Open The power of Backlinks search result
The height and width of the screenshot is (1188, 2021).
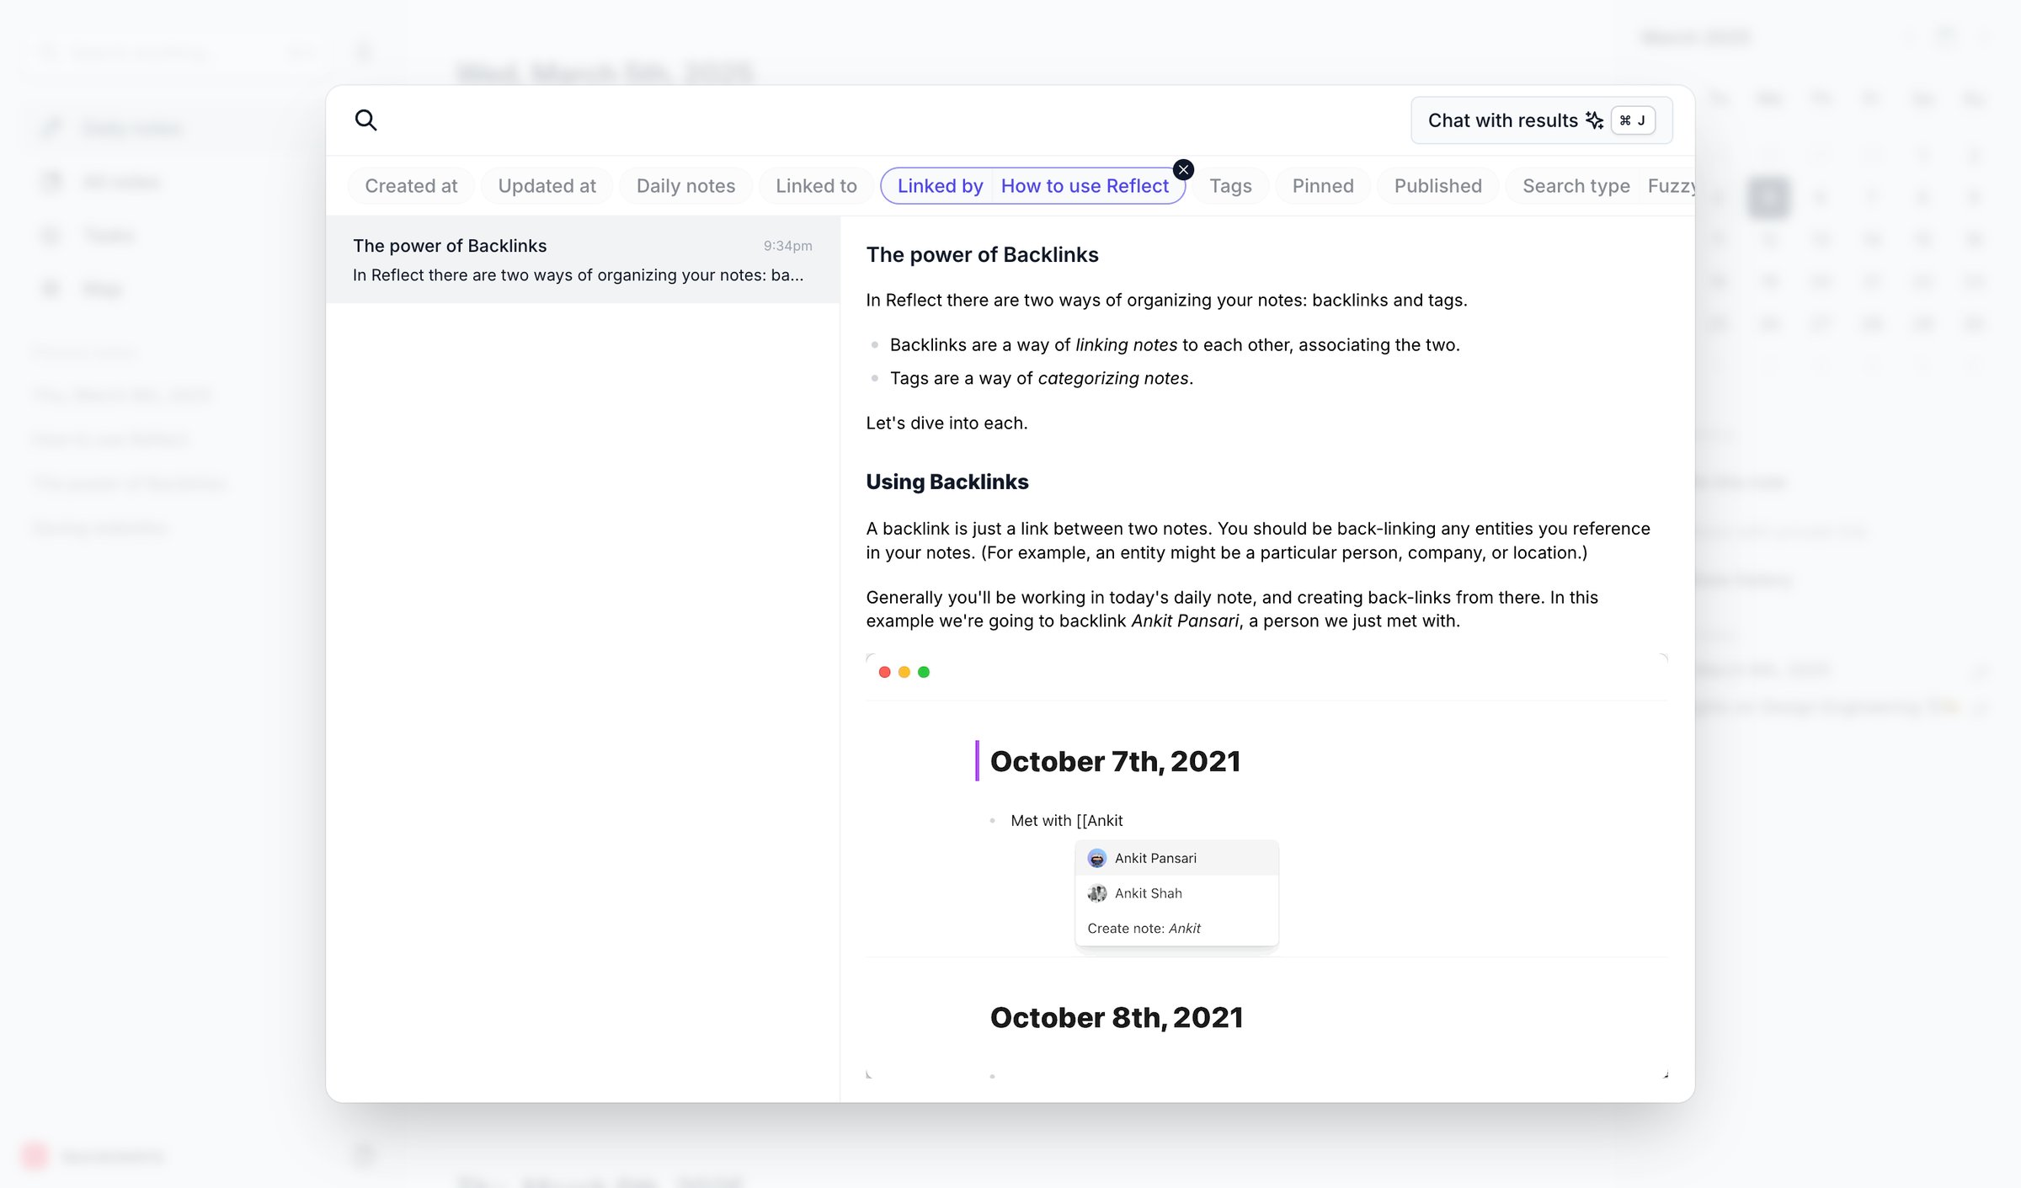coord(583,259)
